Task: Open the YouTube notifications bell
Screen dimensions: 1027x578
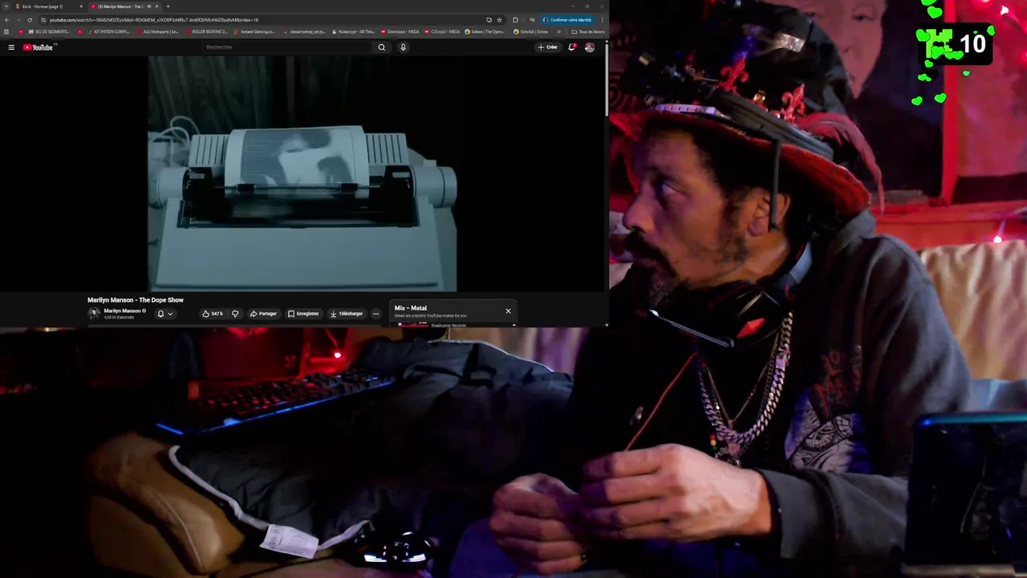Action: [x=572, y=47]
